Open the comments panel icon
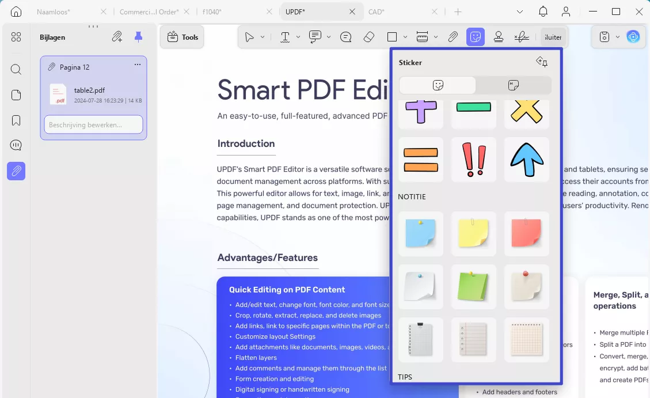Viewport: 650px width, 398px height. pyautogui.click(x=16, y=145)
